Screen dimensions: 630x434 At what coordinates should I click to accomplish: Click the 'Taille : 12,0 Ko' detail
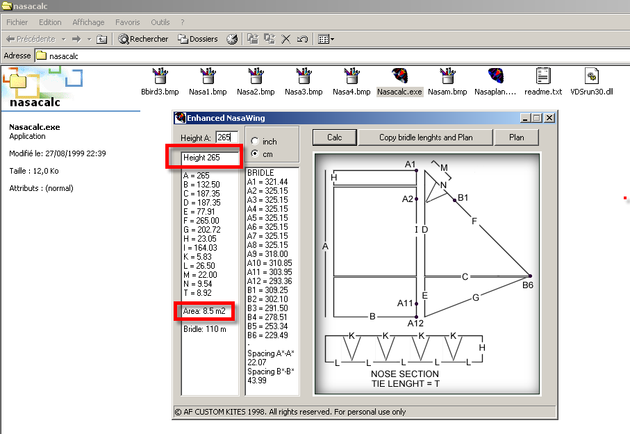pos(34,171)
